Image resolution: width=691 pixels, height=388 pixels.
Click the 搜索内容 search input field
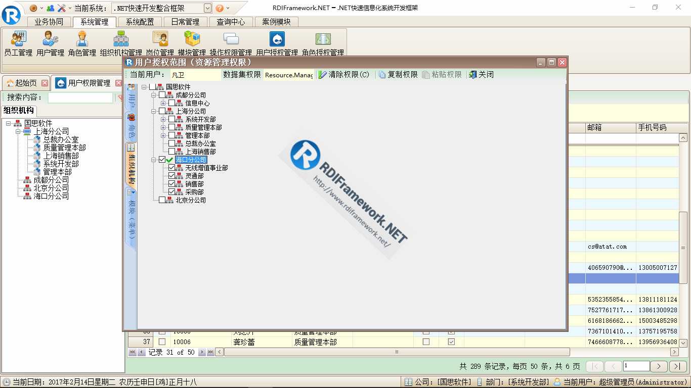[80, 98]
